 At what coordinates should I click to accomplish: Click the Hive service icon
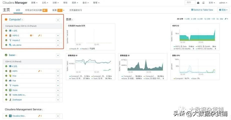coord(10,76)
